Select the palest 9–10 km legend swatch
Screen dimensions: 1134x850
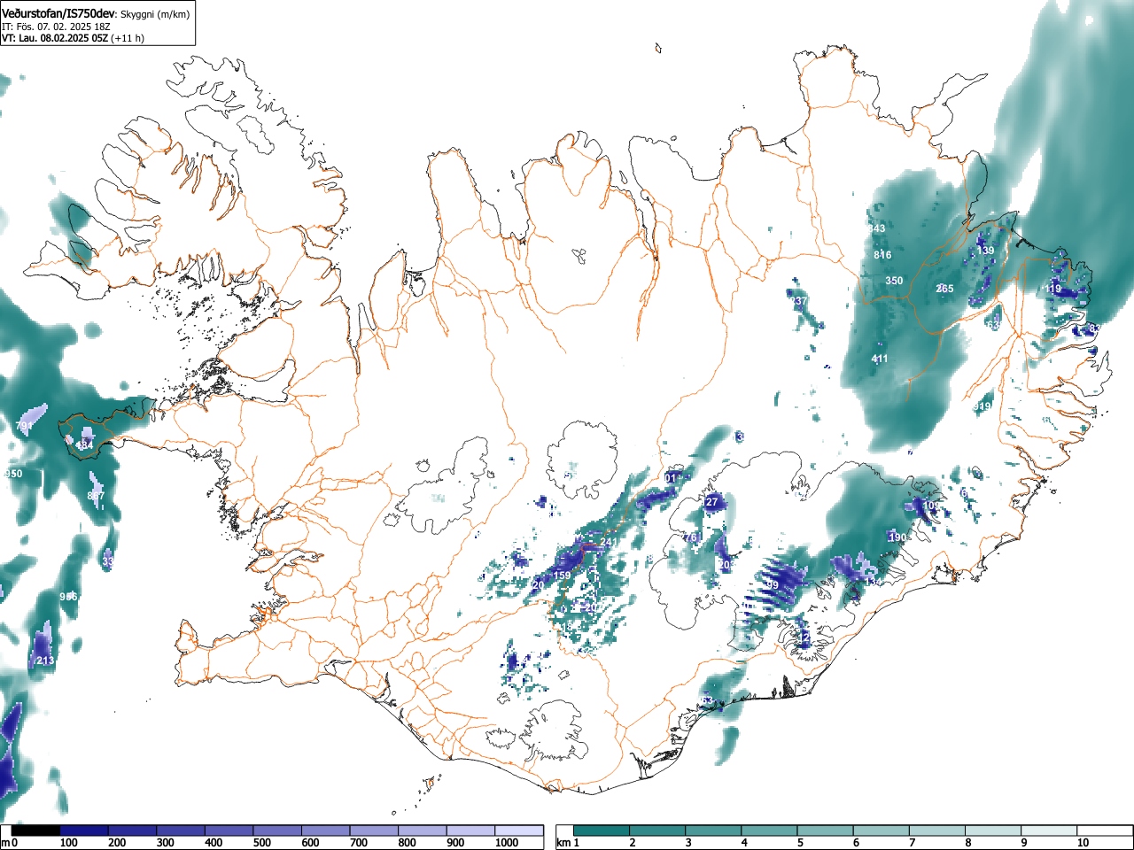tap(1051, 831)
